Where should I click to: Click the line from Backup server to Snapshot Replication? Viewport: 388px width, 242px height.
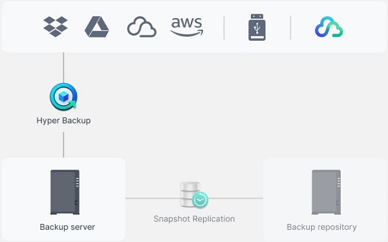153,198
